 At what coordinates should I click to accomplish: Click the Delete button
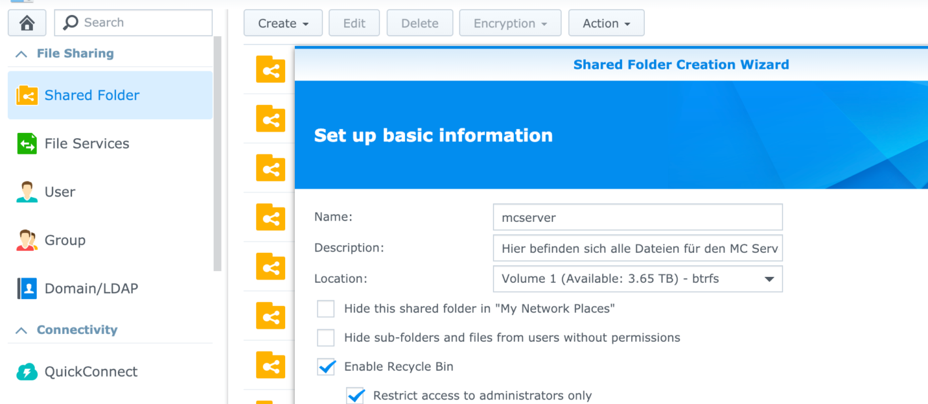(419, 22)
